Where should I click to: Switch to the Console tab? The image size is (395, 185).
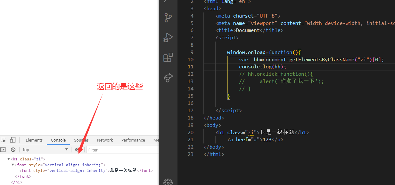tap(58, 140)
